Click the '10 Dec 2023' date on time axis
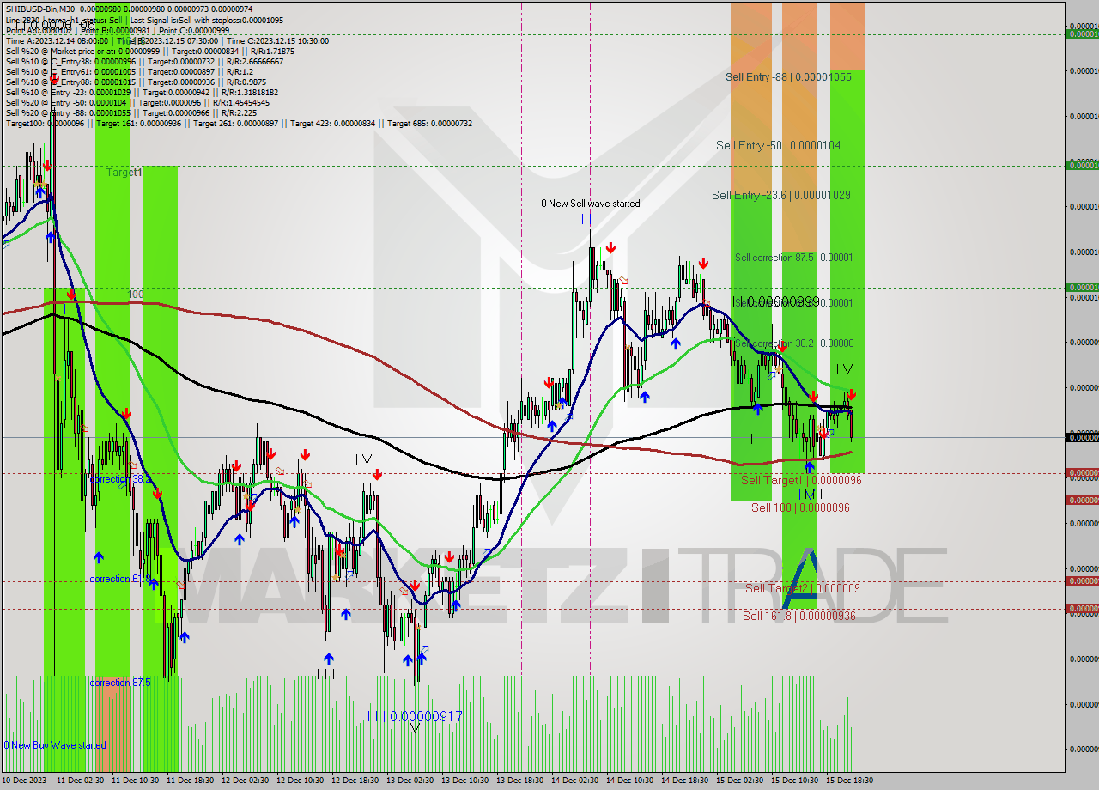This screenshot has width=1099, height=790. coord(26,780)
